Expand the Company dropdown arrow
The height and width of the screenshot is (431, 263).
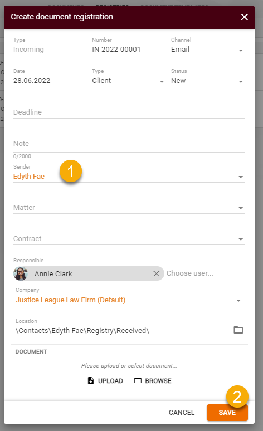tap(238, 301)
